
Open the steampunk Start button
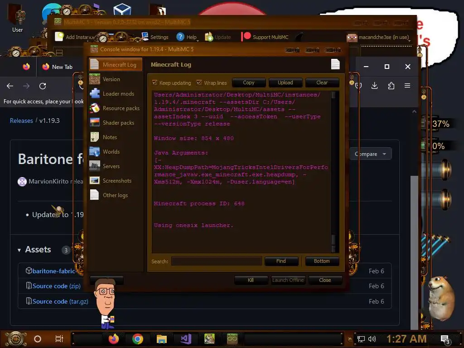click(16, 339)
